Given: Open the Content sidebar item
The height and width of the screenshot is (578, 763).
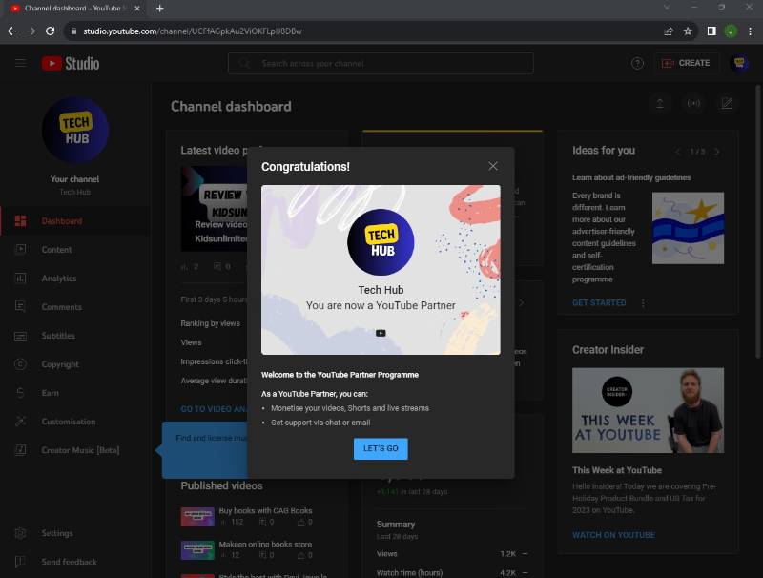Looking at the screenshot, I should 75,250.
